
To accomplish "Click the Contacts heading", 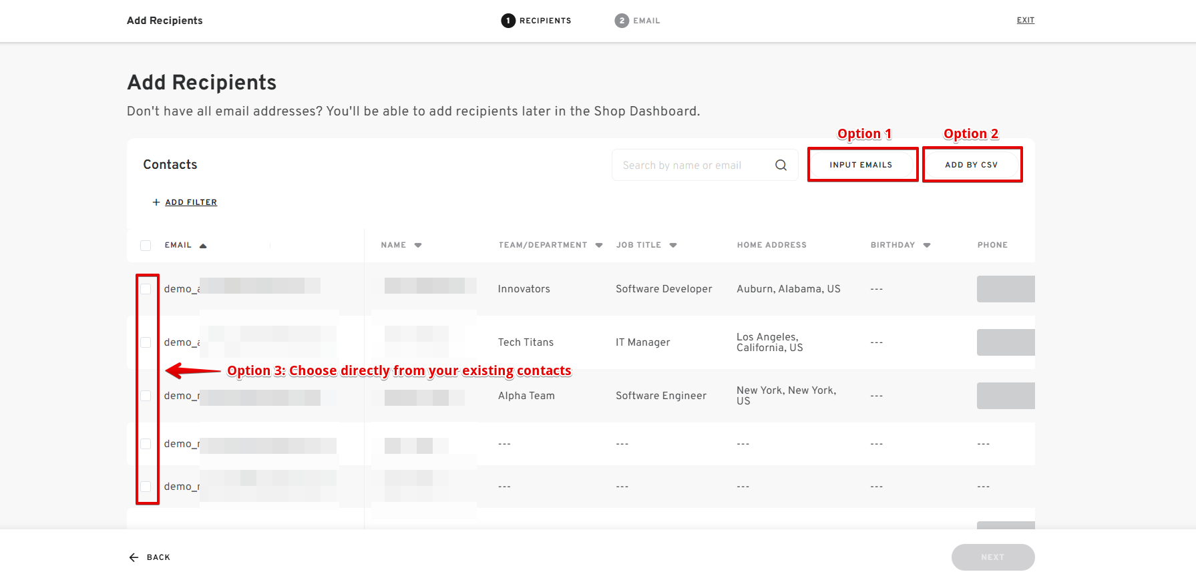I will point(170,165).
